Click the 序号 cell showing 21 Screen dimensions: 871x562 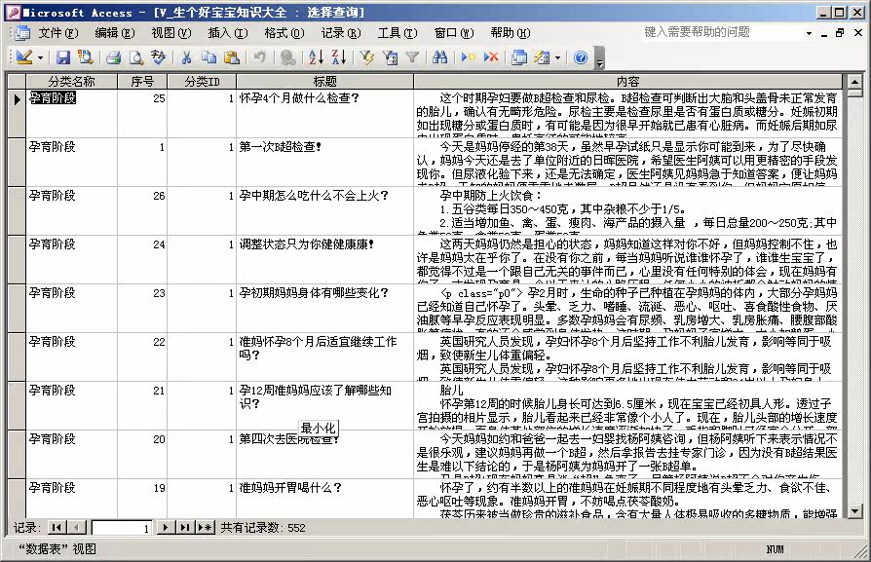[142, 405]
